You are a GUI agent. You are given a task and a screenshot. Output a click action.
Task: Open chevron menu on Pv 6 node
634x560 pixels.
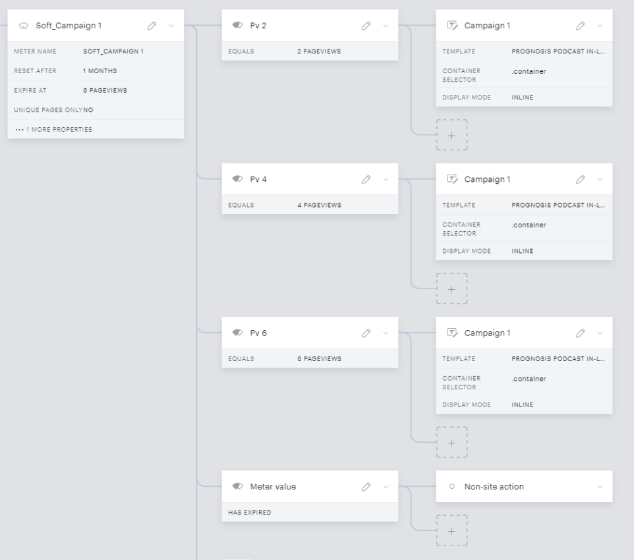pos(386,333)
